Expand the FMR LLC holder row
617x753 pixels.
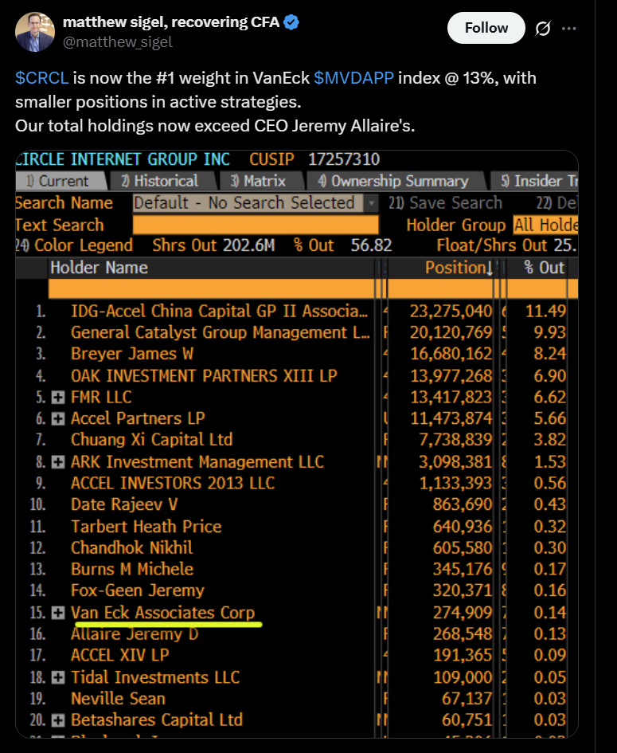tap(58, 397)
